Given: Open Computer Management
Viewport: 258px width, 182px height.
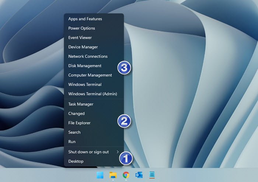Looking at the screenshot, I should pos(90,75).
